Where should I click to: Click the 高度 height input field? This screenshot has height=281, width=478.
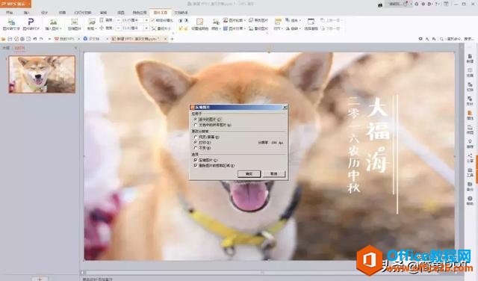point(132,20)
